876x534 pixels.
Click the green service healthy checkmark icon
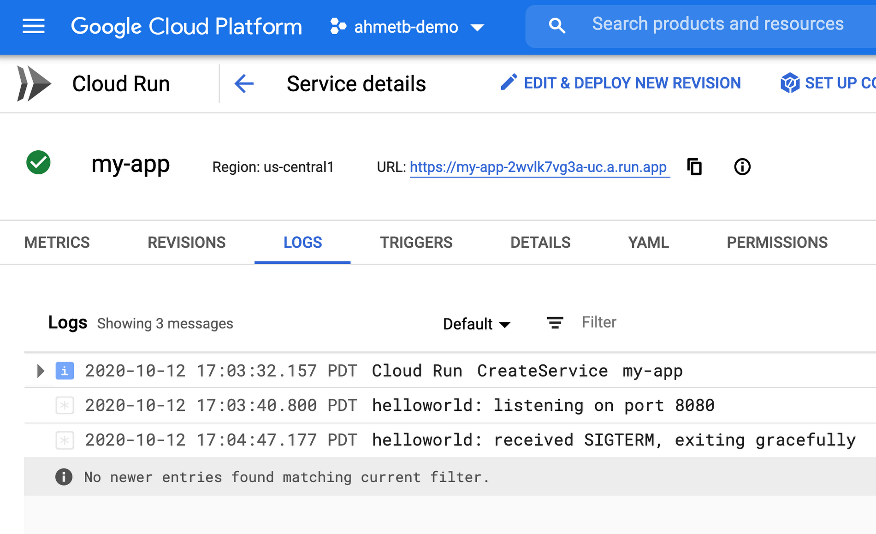[38, 163]
